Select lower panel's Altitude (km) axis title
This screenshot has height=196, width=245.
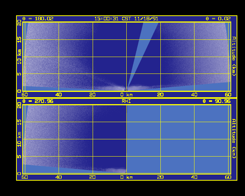(x=234, y=139)
